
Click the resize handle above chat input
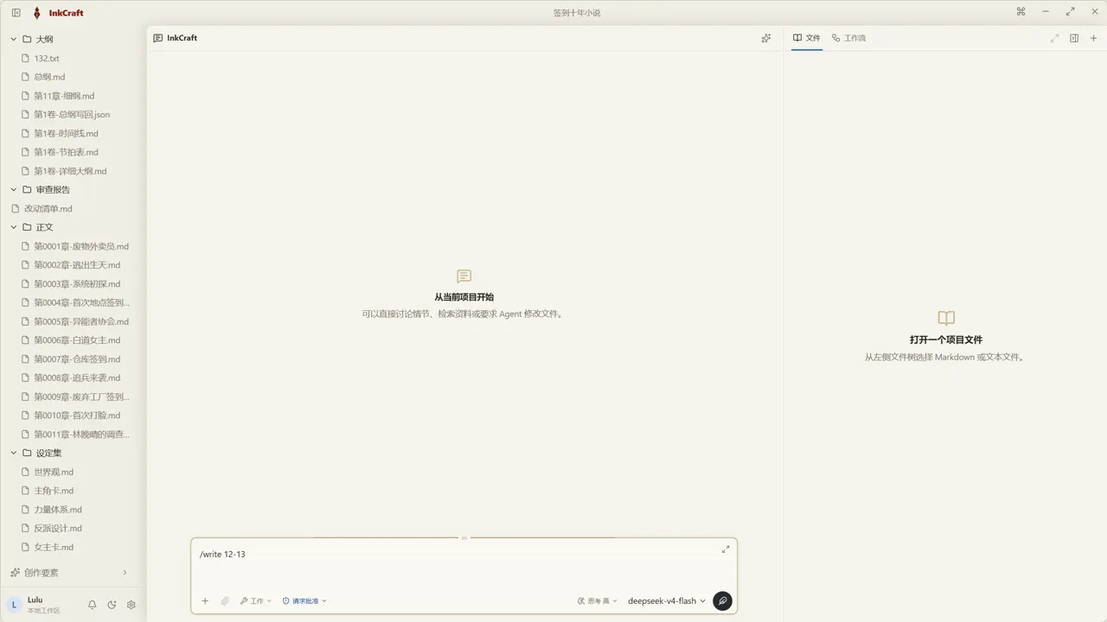click(464, 537)
